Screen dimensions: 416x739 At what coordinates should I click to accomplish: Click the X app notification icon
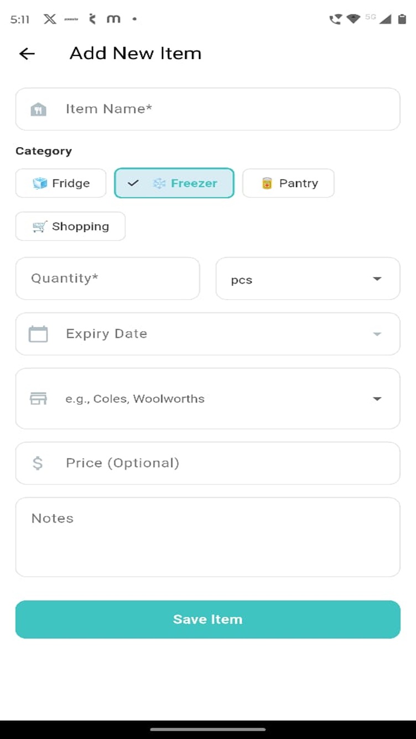pos(50,19)
